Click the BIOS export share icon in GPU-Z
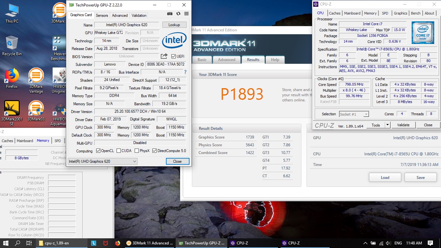This screenshot has height=248, width=441. click(164, 56)
